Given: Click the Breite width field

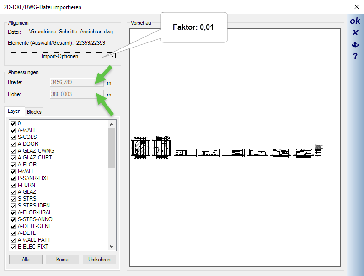Looking at the screenshot, I should tap(73, 82).
